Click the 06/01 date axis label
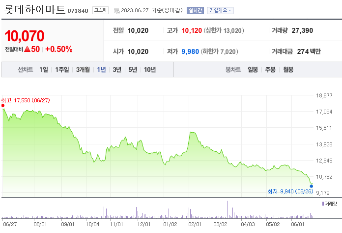 (297, 224)
